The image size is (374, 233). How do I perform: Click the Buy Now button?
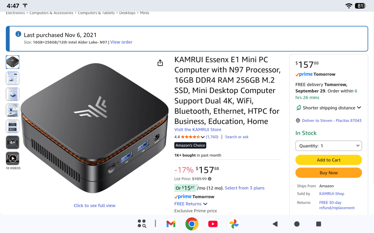pyautogui.click(x=328, y=173)
